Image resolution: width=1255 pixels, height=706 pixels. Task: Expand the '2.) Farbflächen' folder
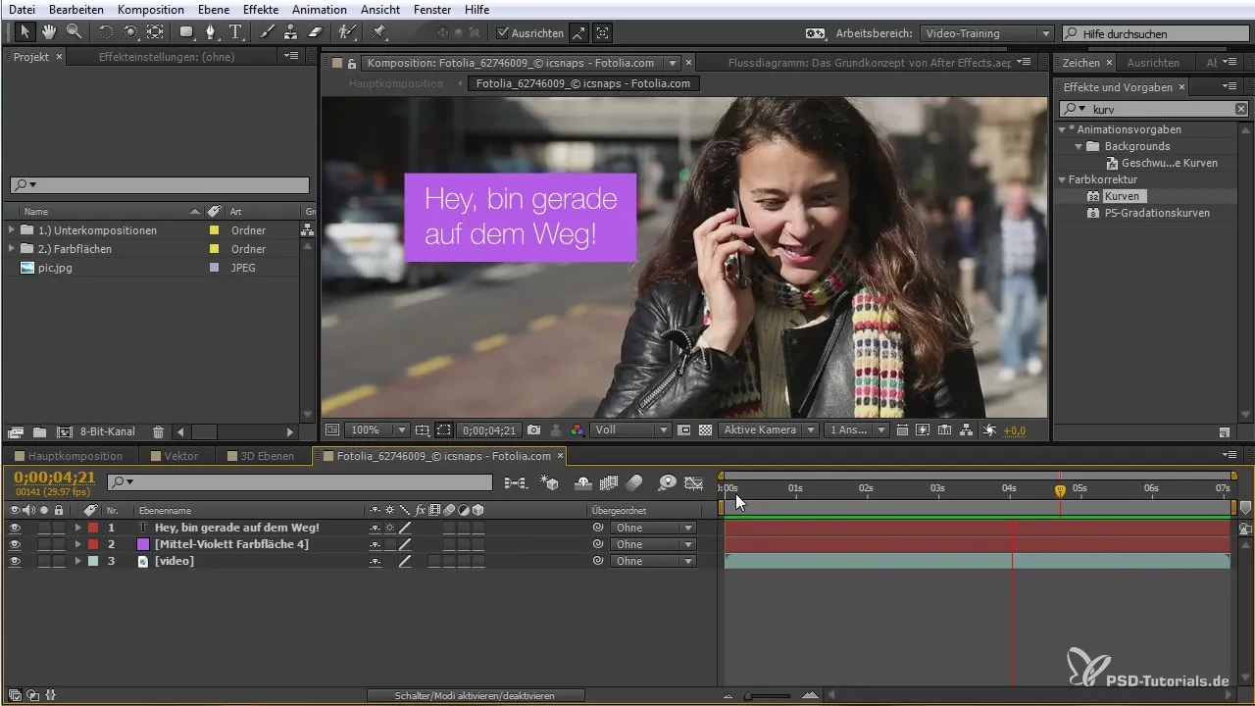(x=11, y=249)
